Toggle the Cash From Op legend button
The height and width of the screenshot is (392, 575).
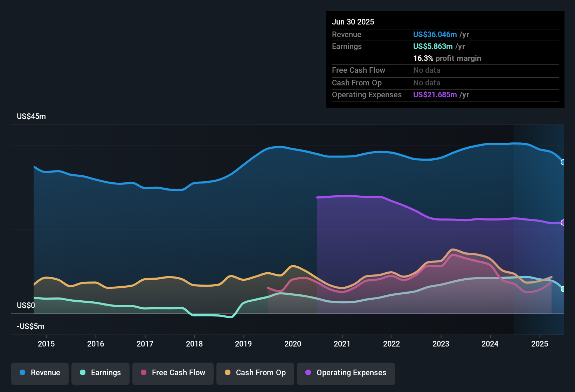[255, 373]
